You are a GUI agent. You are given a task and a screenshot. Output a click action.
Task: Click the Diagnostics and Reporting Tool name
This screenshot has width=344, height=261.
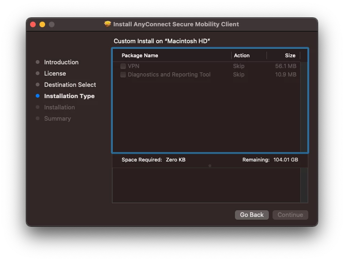(x=169, y=75)
